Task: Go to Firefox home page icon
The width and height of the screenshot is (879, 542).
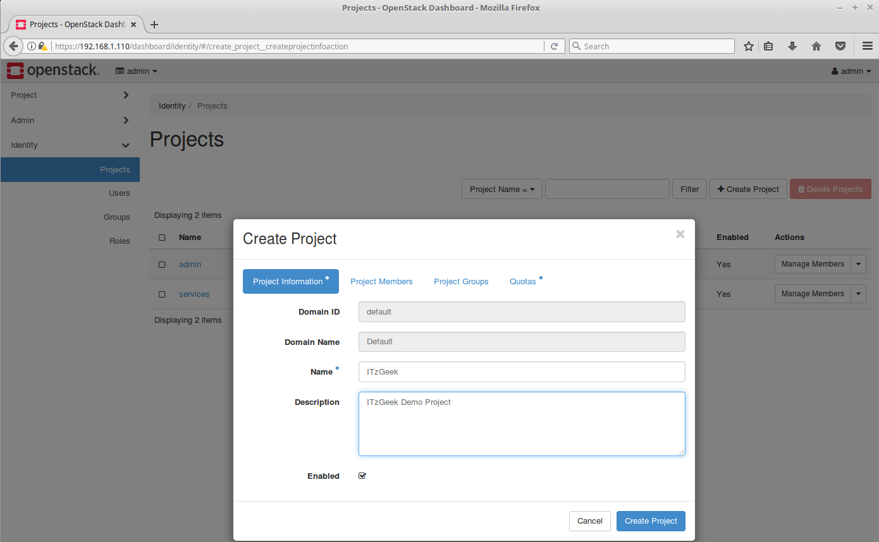Action: coord(816,46)
